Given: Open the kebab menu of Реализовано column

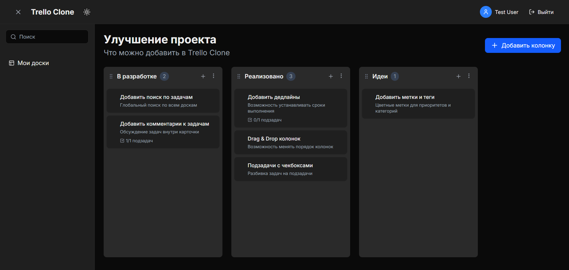Looking at the screenshot, I should pyautogui.click(x=341, y=76).
